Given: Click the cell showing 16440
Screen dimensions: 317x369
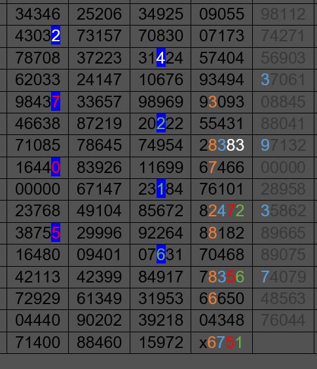Looking at the screenshot, I should point(37,167).
